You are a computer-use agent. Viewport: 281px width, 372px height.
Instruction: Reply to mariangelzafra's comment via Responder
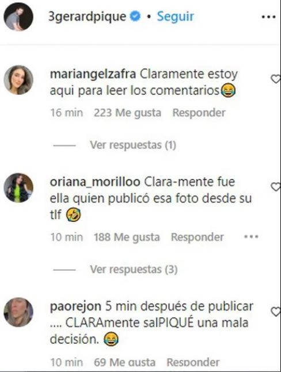tap(199, 113)
